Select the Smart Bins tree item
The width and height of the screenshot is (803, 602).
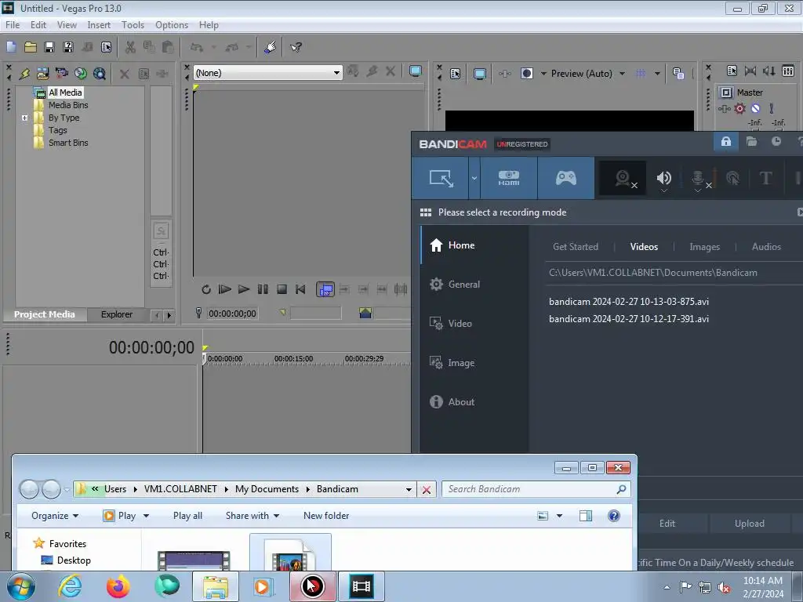tap(68, 143)
